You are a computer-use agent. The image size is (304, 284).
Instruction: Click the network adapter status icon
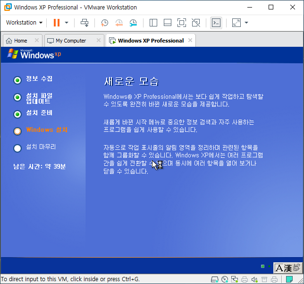[235, 279]
